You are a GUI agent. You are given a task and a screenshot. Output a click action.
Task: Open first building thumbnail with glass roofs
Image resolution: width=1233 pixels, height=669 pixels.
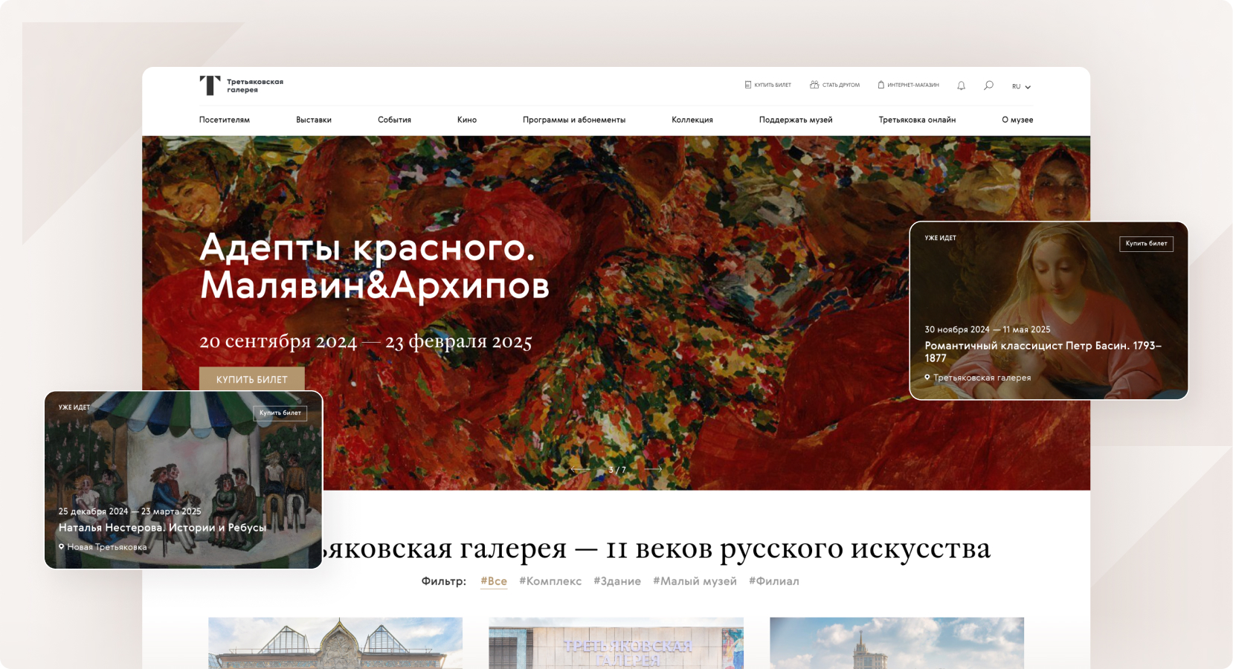[335, 643]
